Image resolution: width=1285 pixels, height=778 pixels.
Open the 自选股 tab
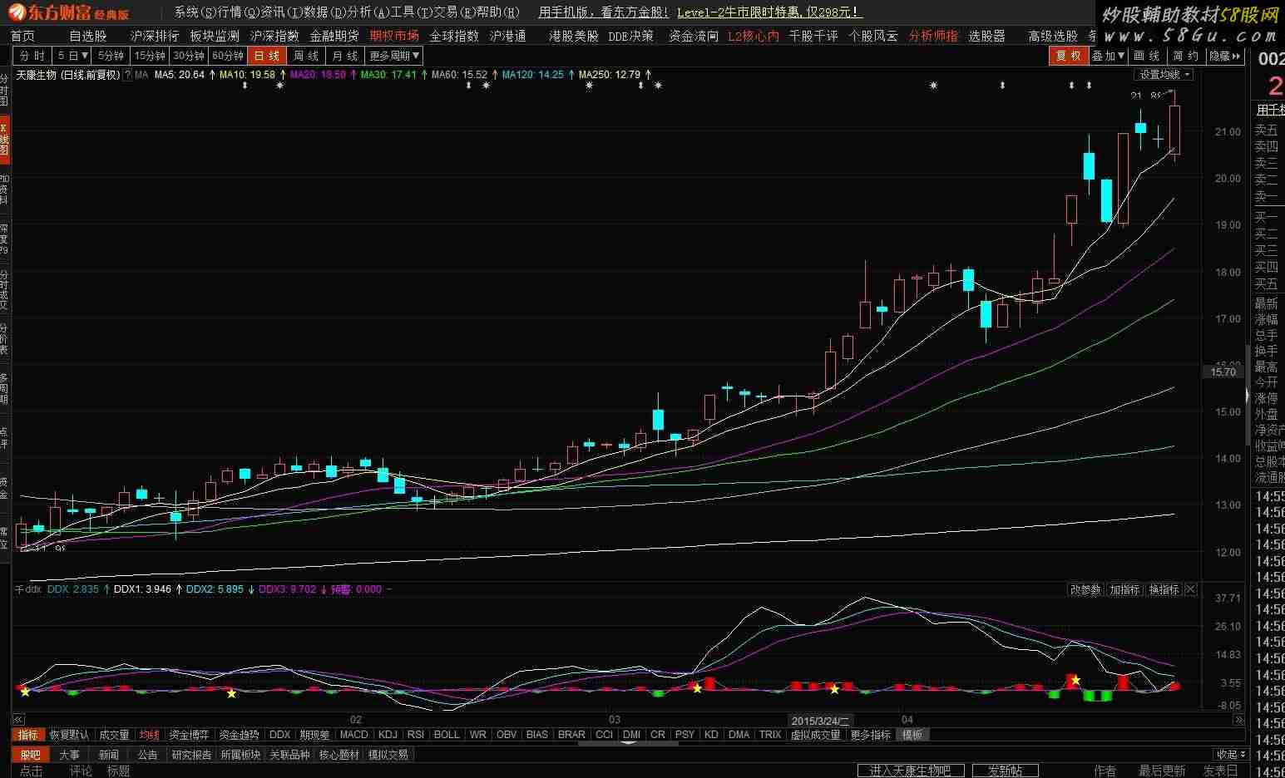click(88, 36)
